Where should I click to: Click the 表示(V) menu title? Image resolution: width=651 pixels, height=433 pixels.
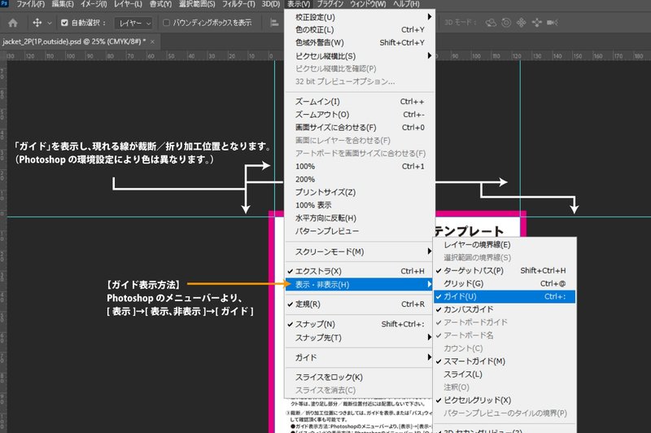(x=299, y=4)
